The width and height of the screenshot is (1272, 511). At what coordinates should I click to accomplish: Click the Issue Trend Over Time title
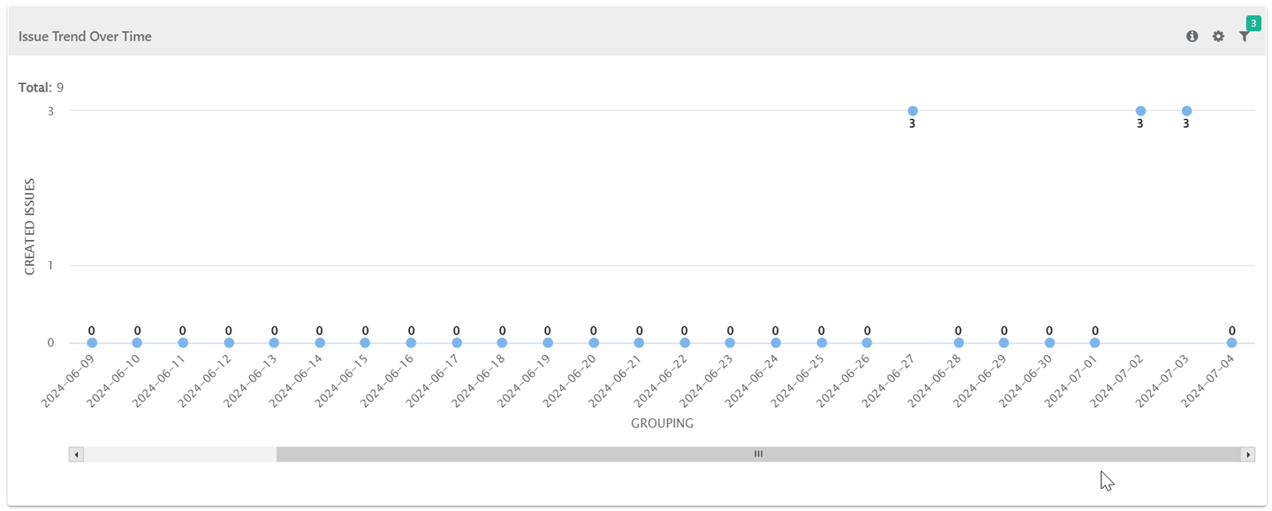point(85,36)
